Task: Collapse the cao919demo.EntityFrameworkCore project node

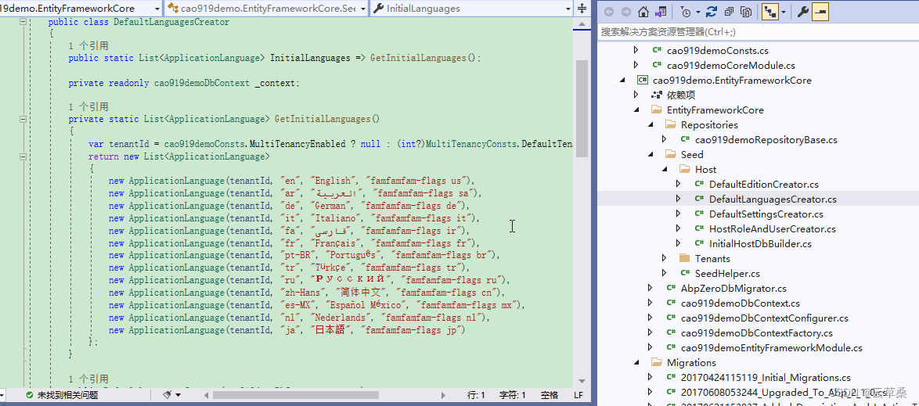Action: (x=622, y=81)
